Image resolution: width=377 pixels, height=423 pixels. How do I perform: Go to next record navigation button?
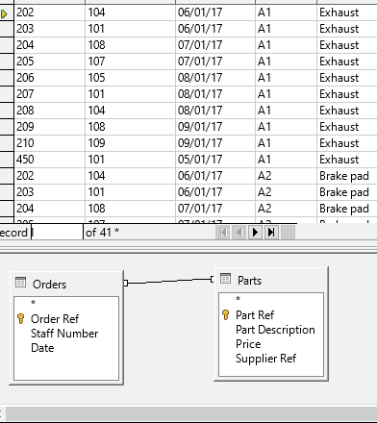click(255, 233)
